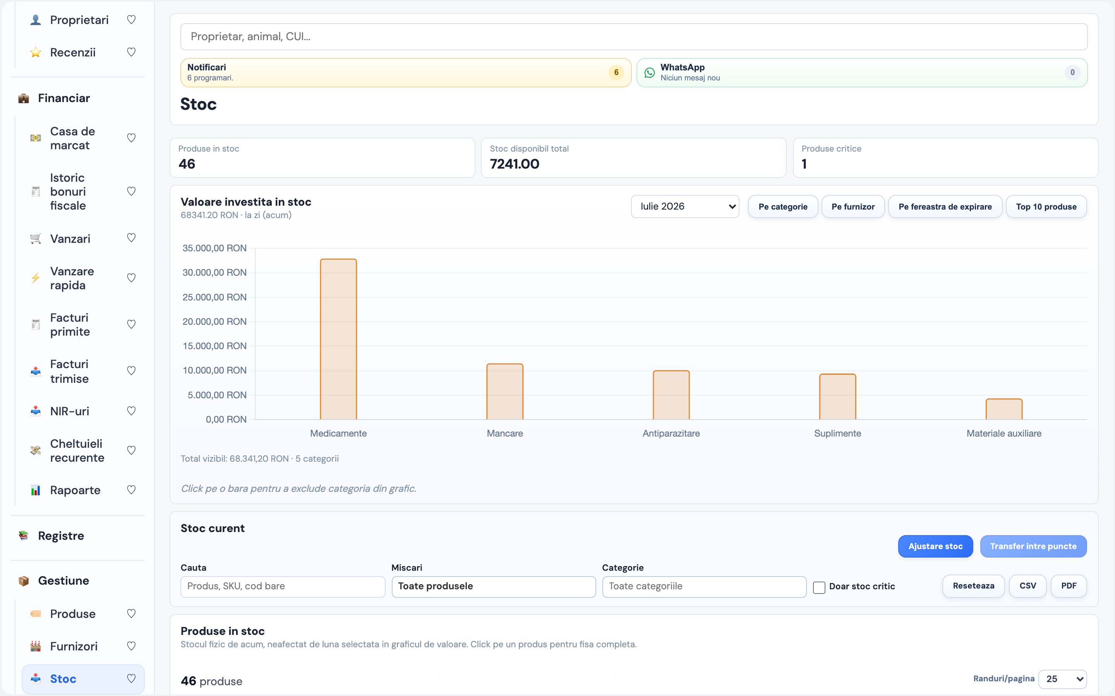Click the Vanzari shopping cart icon
Viewport: 1115px width, 696px height.
pos(36,239)
